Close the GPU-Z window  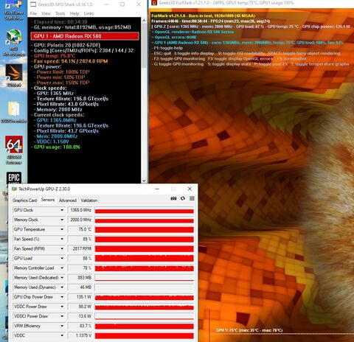pyautogui.click(x=190, y=189)
